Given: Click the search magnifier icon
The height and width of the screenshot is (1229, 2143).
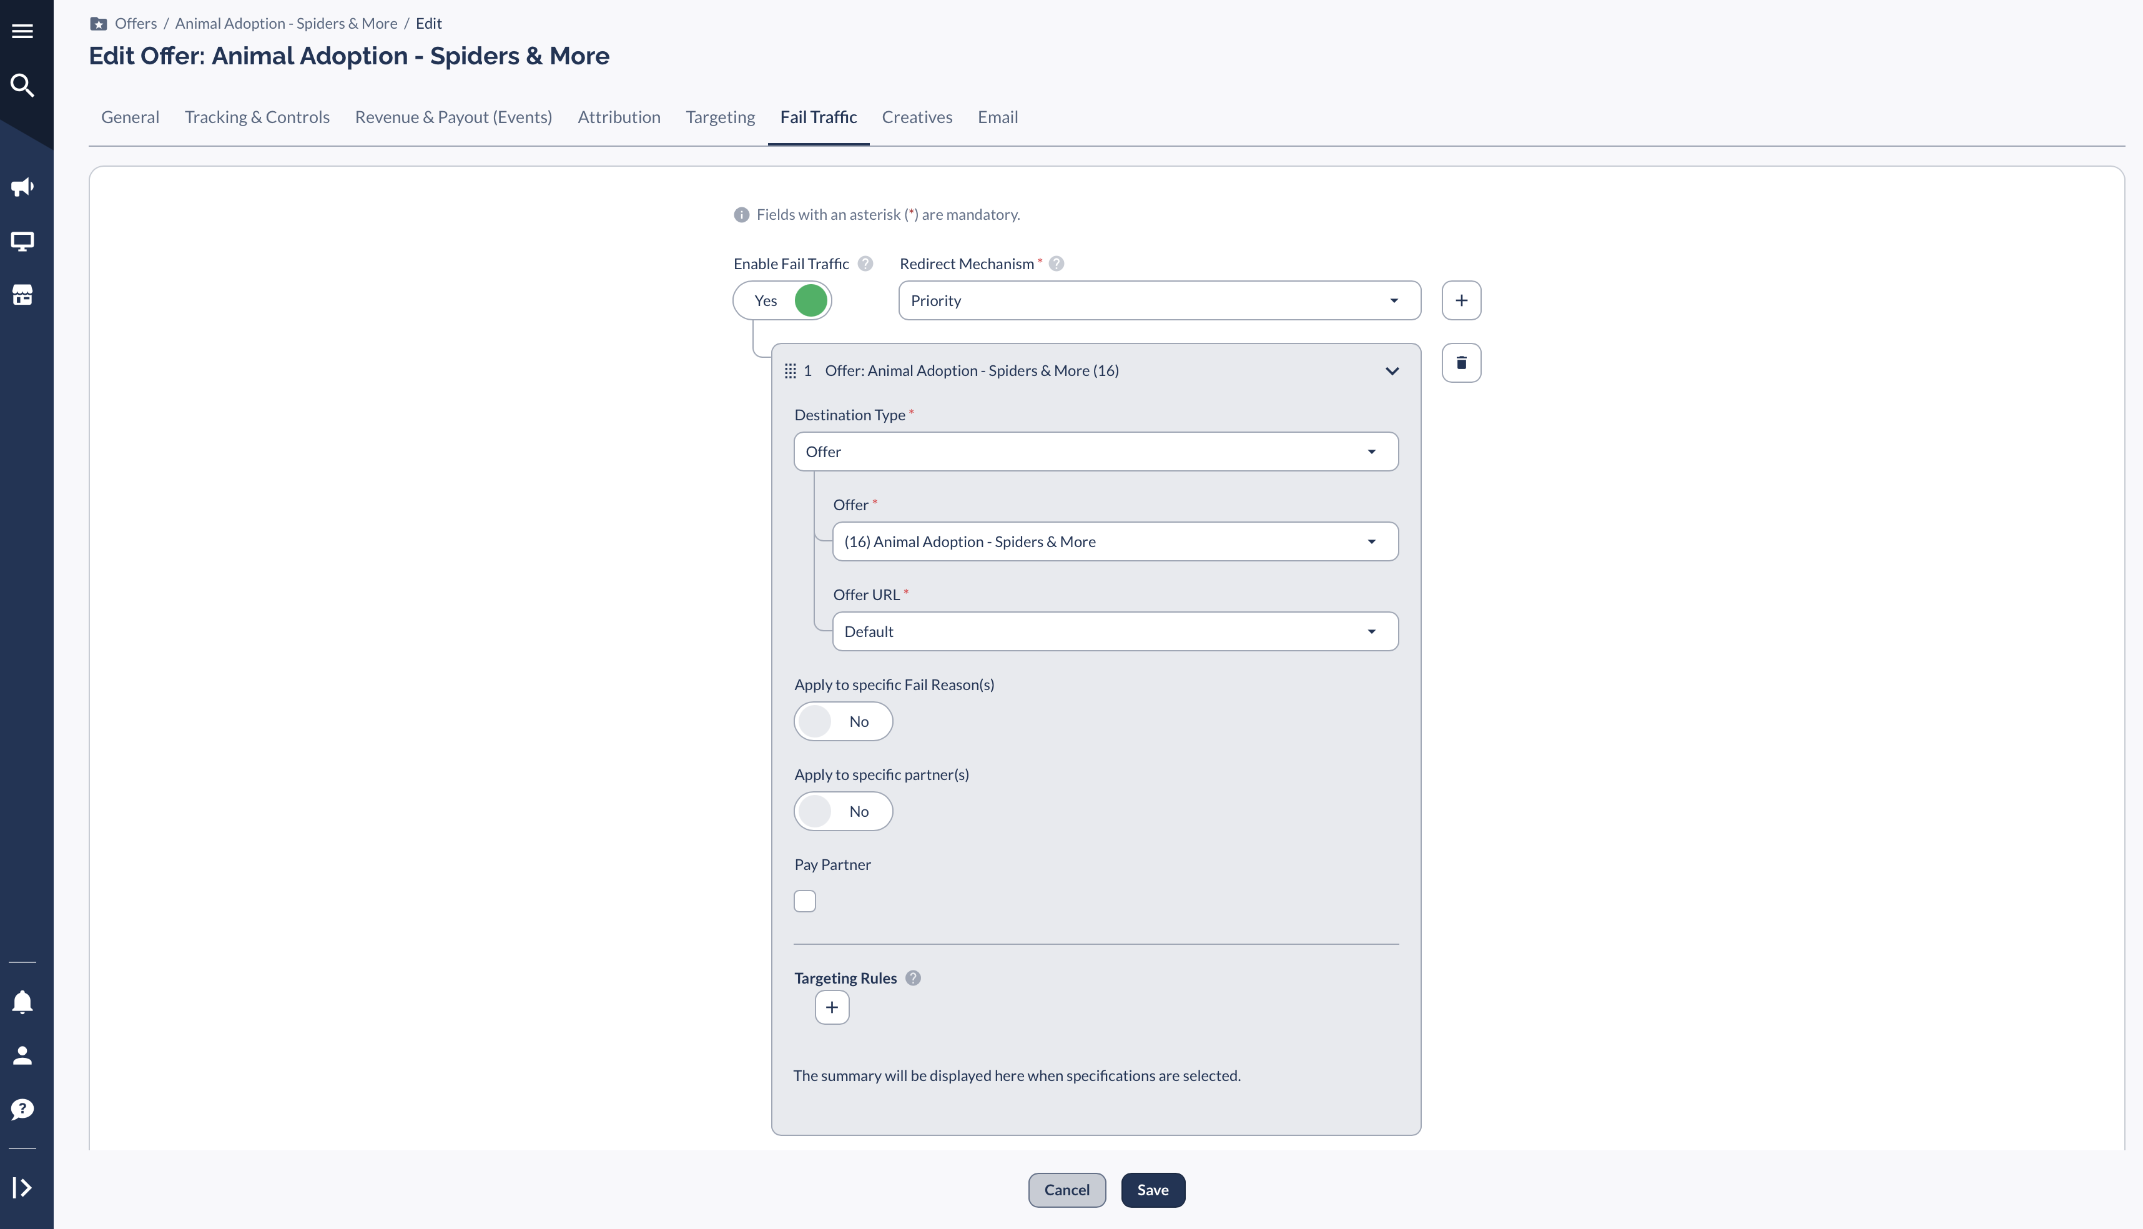Looking at the screenshot, I should click(x=22, y=86).
